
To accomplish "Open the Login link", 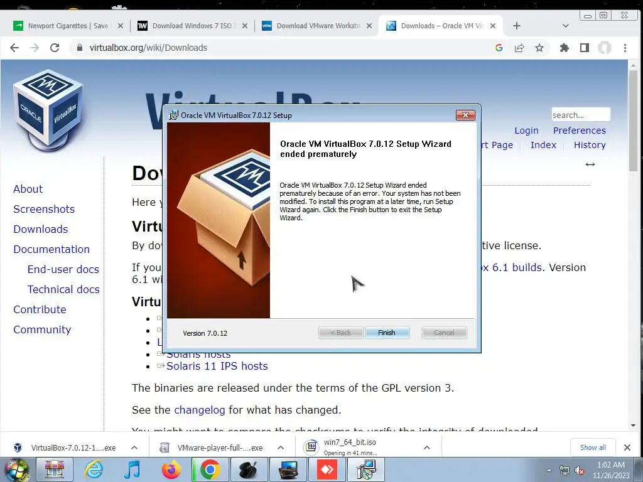I will [527, 131].
